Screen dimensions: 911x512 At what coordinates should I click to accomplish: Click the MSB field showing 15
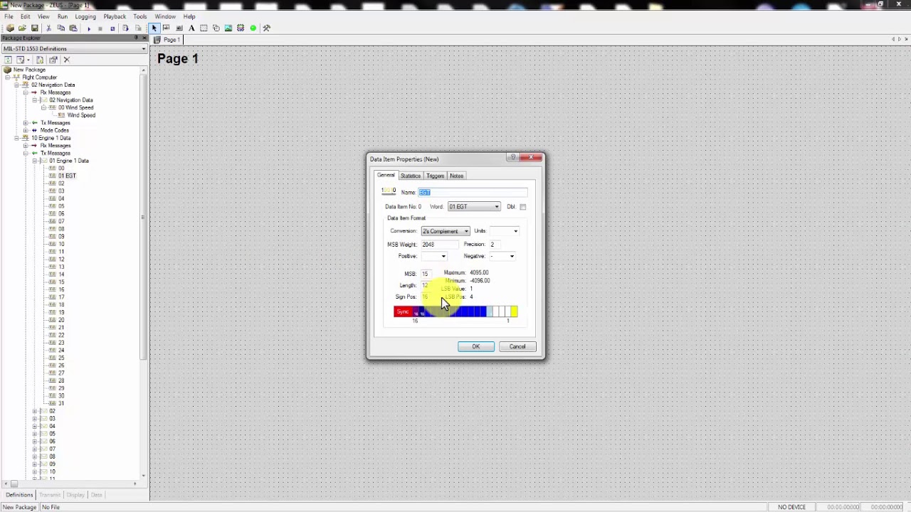[426, 274]
